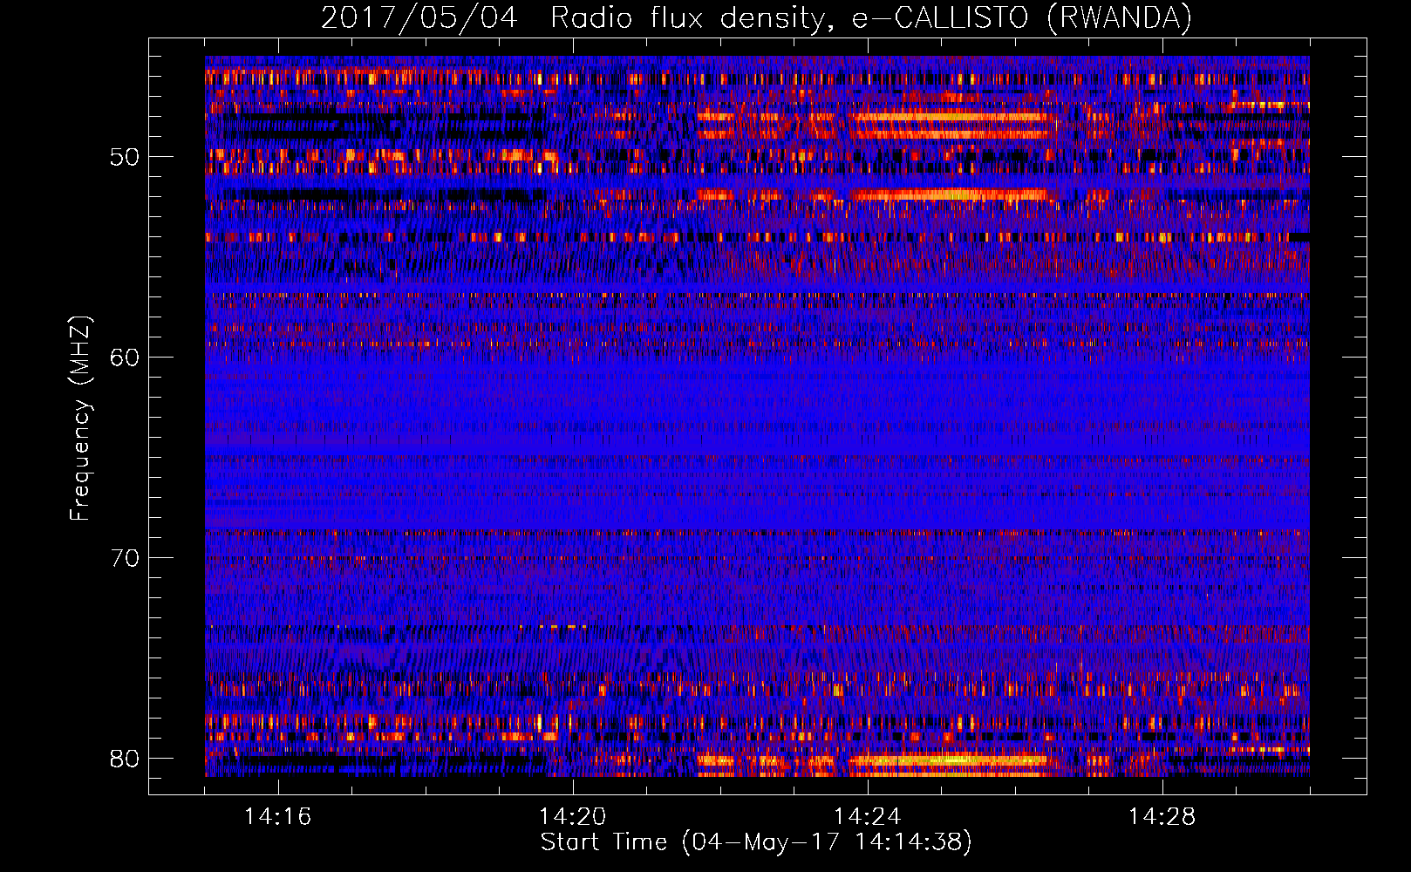The image size is (1411, 872).
Task: Click the 'Frequency (MHZ)' axis label
Action: click(x=80, y=419)
